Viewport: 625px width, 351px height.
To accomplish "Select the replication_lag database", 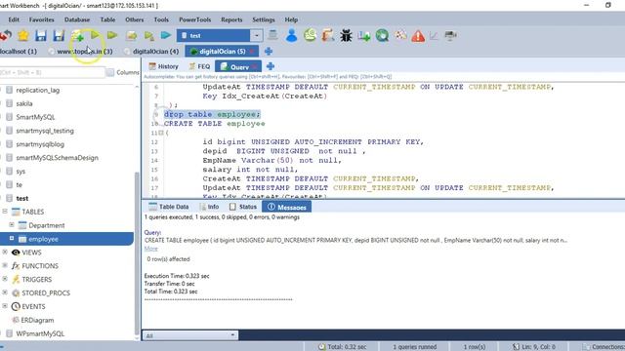I will 38,90.
